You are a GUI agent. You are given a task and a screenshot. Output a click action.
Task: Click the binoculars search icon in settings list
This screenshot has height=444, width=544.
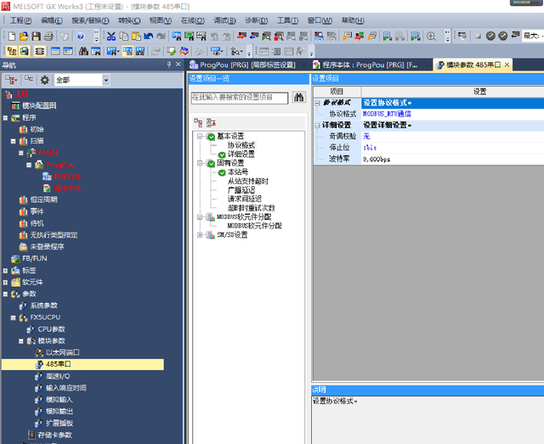click(298, 98)
